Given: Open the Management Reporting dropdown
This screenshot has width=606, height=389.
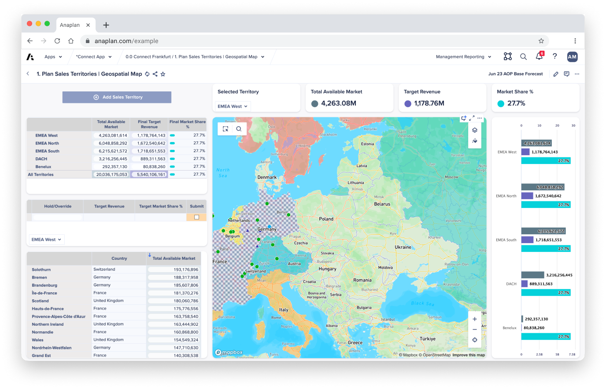Looking at the screenshot, I should pos(463,57).
